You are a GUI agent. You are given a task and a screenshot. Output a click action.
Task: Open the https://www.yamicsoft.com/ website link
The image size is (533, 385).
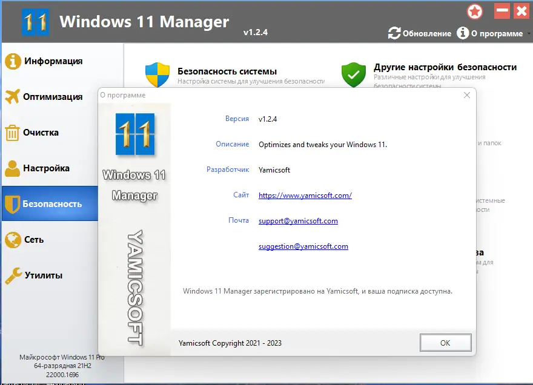click(305, 195)
